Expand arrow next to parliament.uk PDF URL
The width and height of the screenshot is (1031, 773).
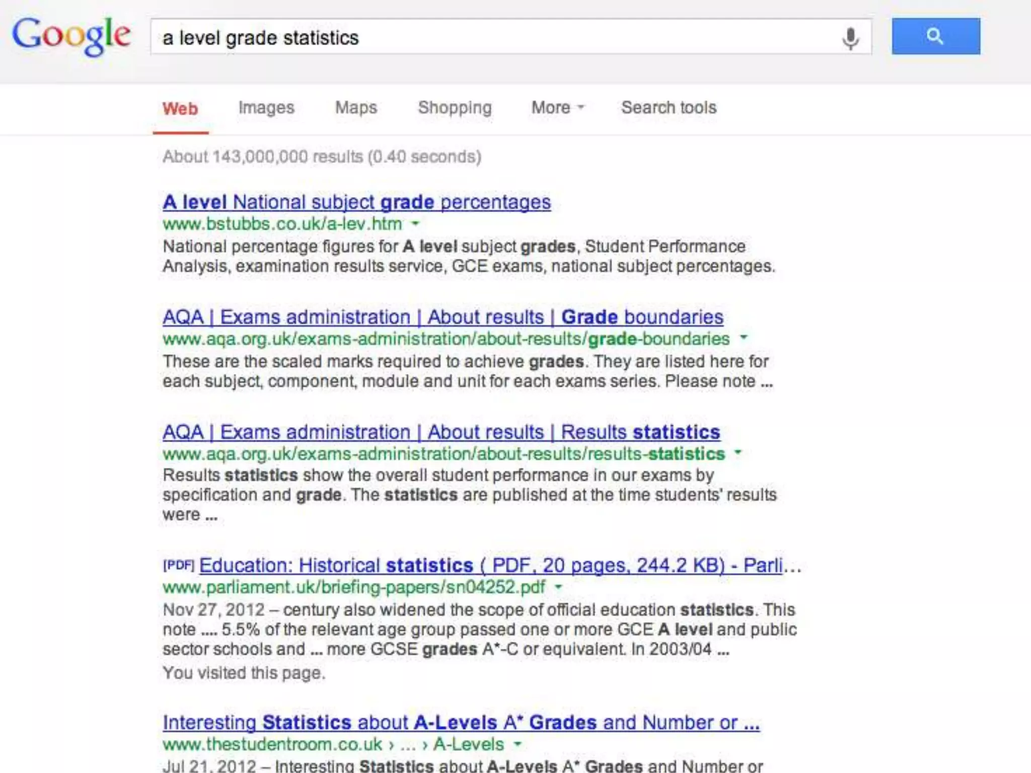(x=558, y=587)
